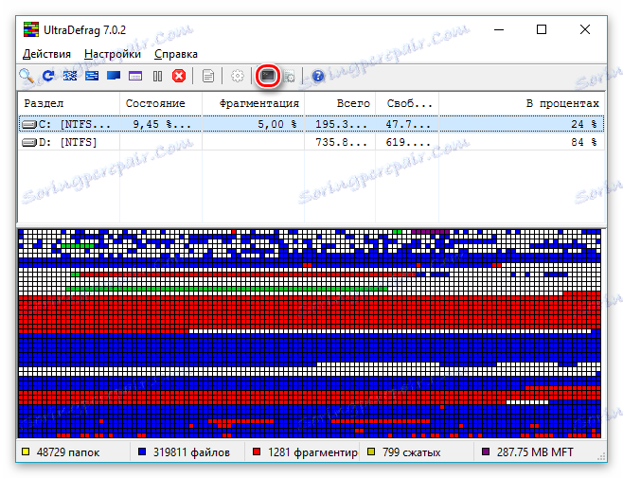Start defragmentation with the scattered blocks icon
623x478 pixels.
[70, 76]
